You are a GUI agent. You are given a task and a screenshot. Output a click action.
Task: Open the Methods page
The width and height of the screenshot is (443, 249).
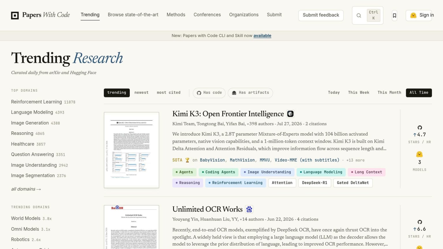click(176, 15)
